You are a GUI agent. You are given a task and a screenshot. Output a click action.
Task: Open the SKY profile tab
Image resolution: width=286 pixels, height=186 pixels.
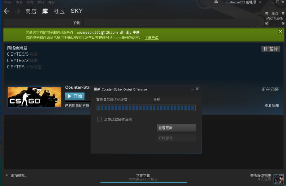[x=77, y=11]
